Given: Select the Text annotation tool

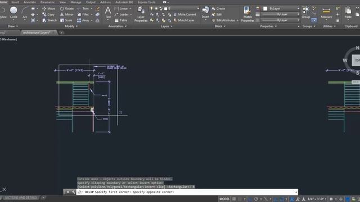Looking at the screenshot, I should [108, 12].
